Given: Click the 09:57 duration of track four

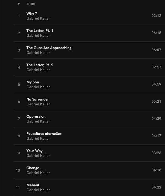Looking at the screenshot, I should pyautogui.click(x=156, y=67).
